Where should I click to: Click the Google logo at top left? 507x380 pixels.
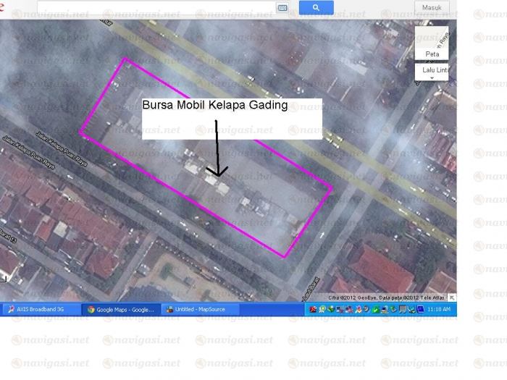pyautogui.click(x=2, y=7)
